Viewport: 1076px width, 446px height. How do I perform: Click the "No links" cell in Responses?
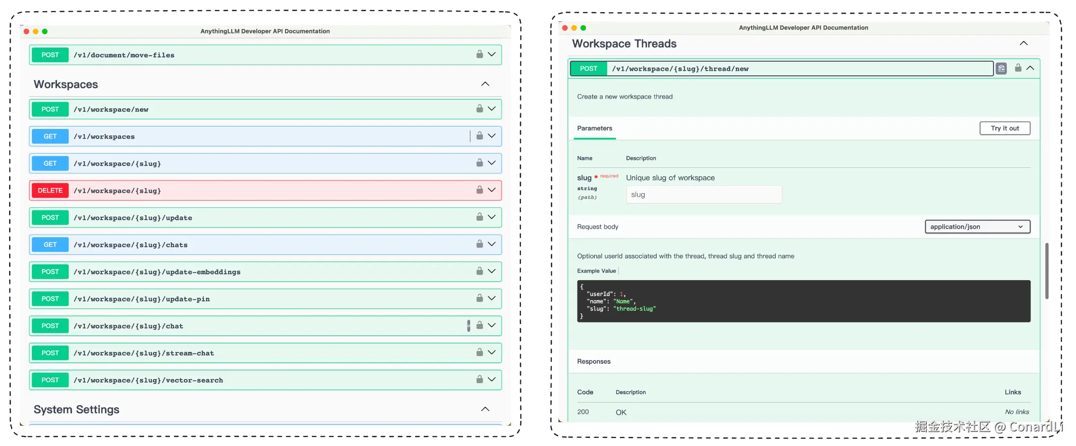coord(1017,412)
